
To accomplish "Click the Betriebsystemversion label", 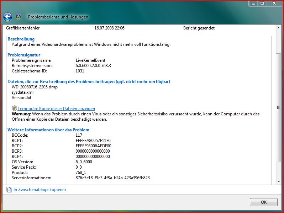I will tap(32, 66).
